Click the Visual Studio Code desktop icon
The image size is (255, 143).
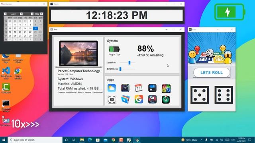[x=6, y=73]
